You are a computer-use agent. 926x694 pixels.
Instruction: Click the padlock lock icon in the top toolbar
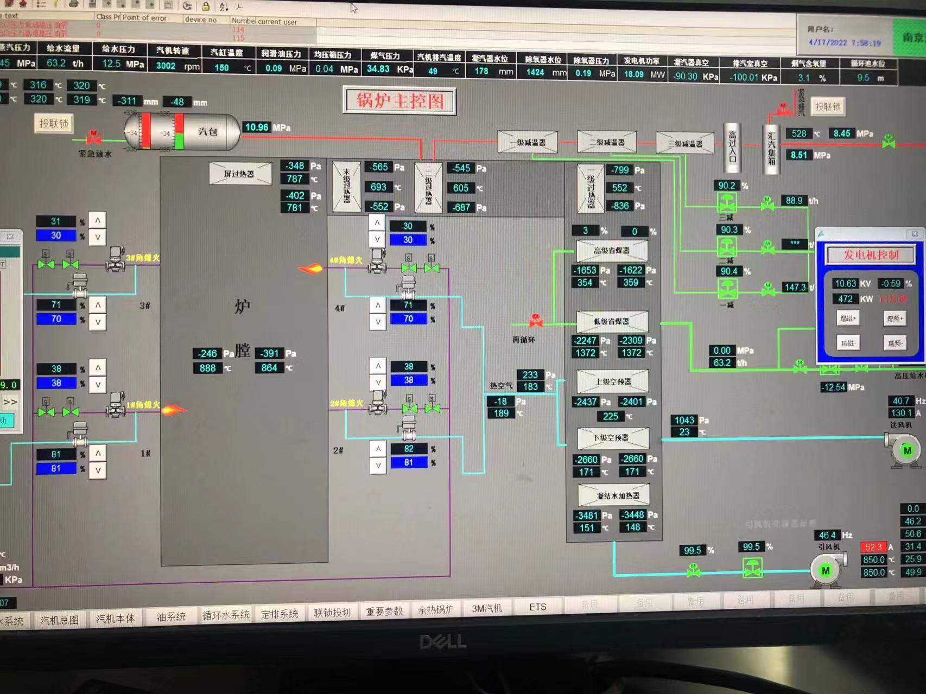click(205, 7)
